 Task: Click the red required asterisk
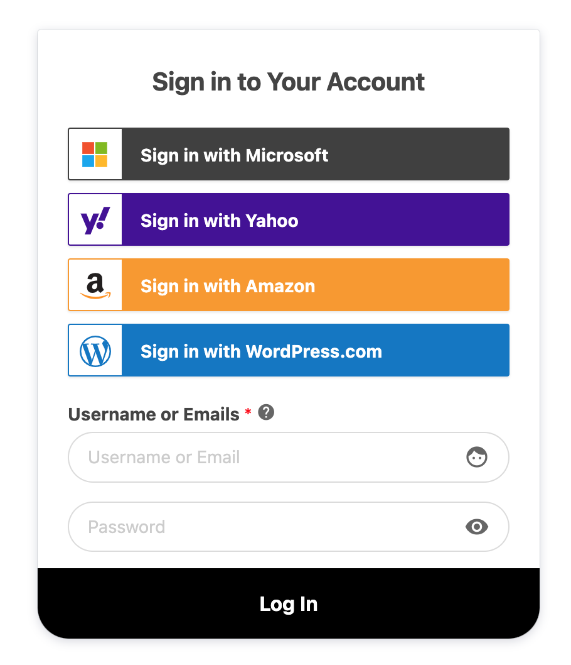pyautogui.click(x=248, y=412)
